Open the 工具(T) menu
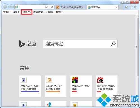The height and width of the screenshot is (108, 140). 49,12
